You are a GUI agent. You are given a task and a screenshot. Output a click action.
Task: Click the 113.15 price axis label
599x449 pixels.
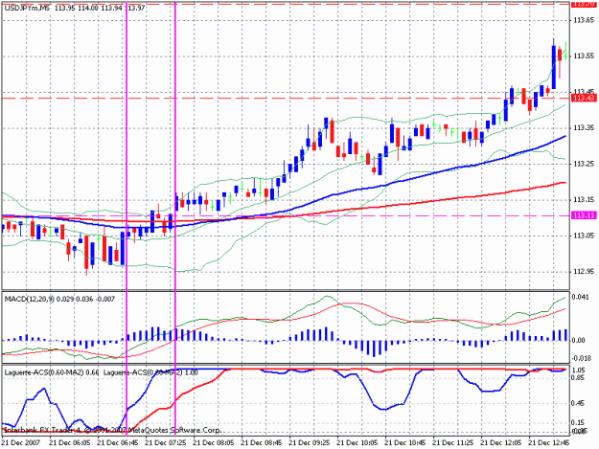click(584, 199)
